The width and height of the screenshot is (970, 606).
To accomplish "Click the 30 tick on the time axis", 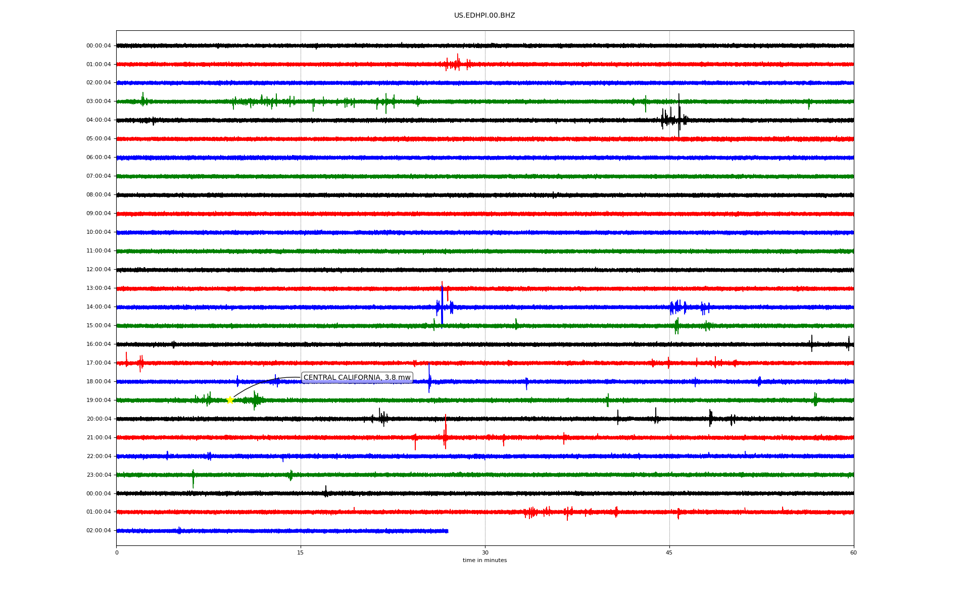I will (x=485, y=552).
